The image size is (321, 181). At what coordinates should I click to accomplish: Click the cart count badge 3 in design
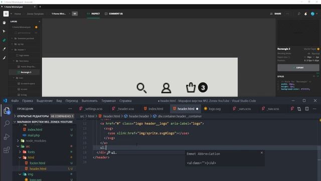203,87
